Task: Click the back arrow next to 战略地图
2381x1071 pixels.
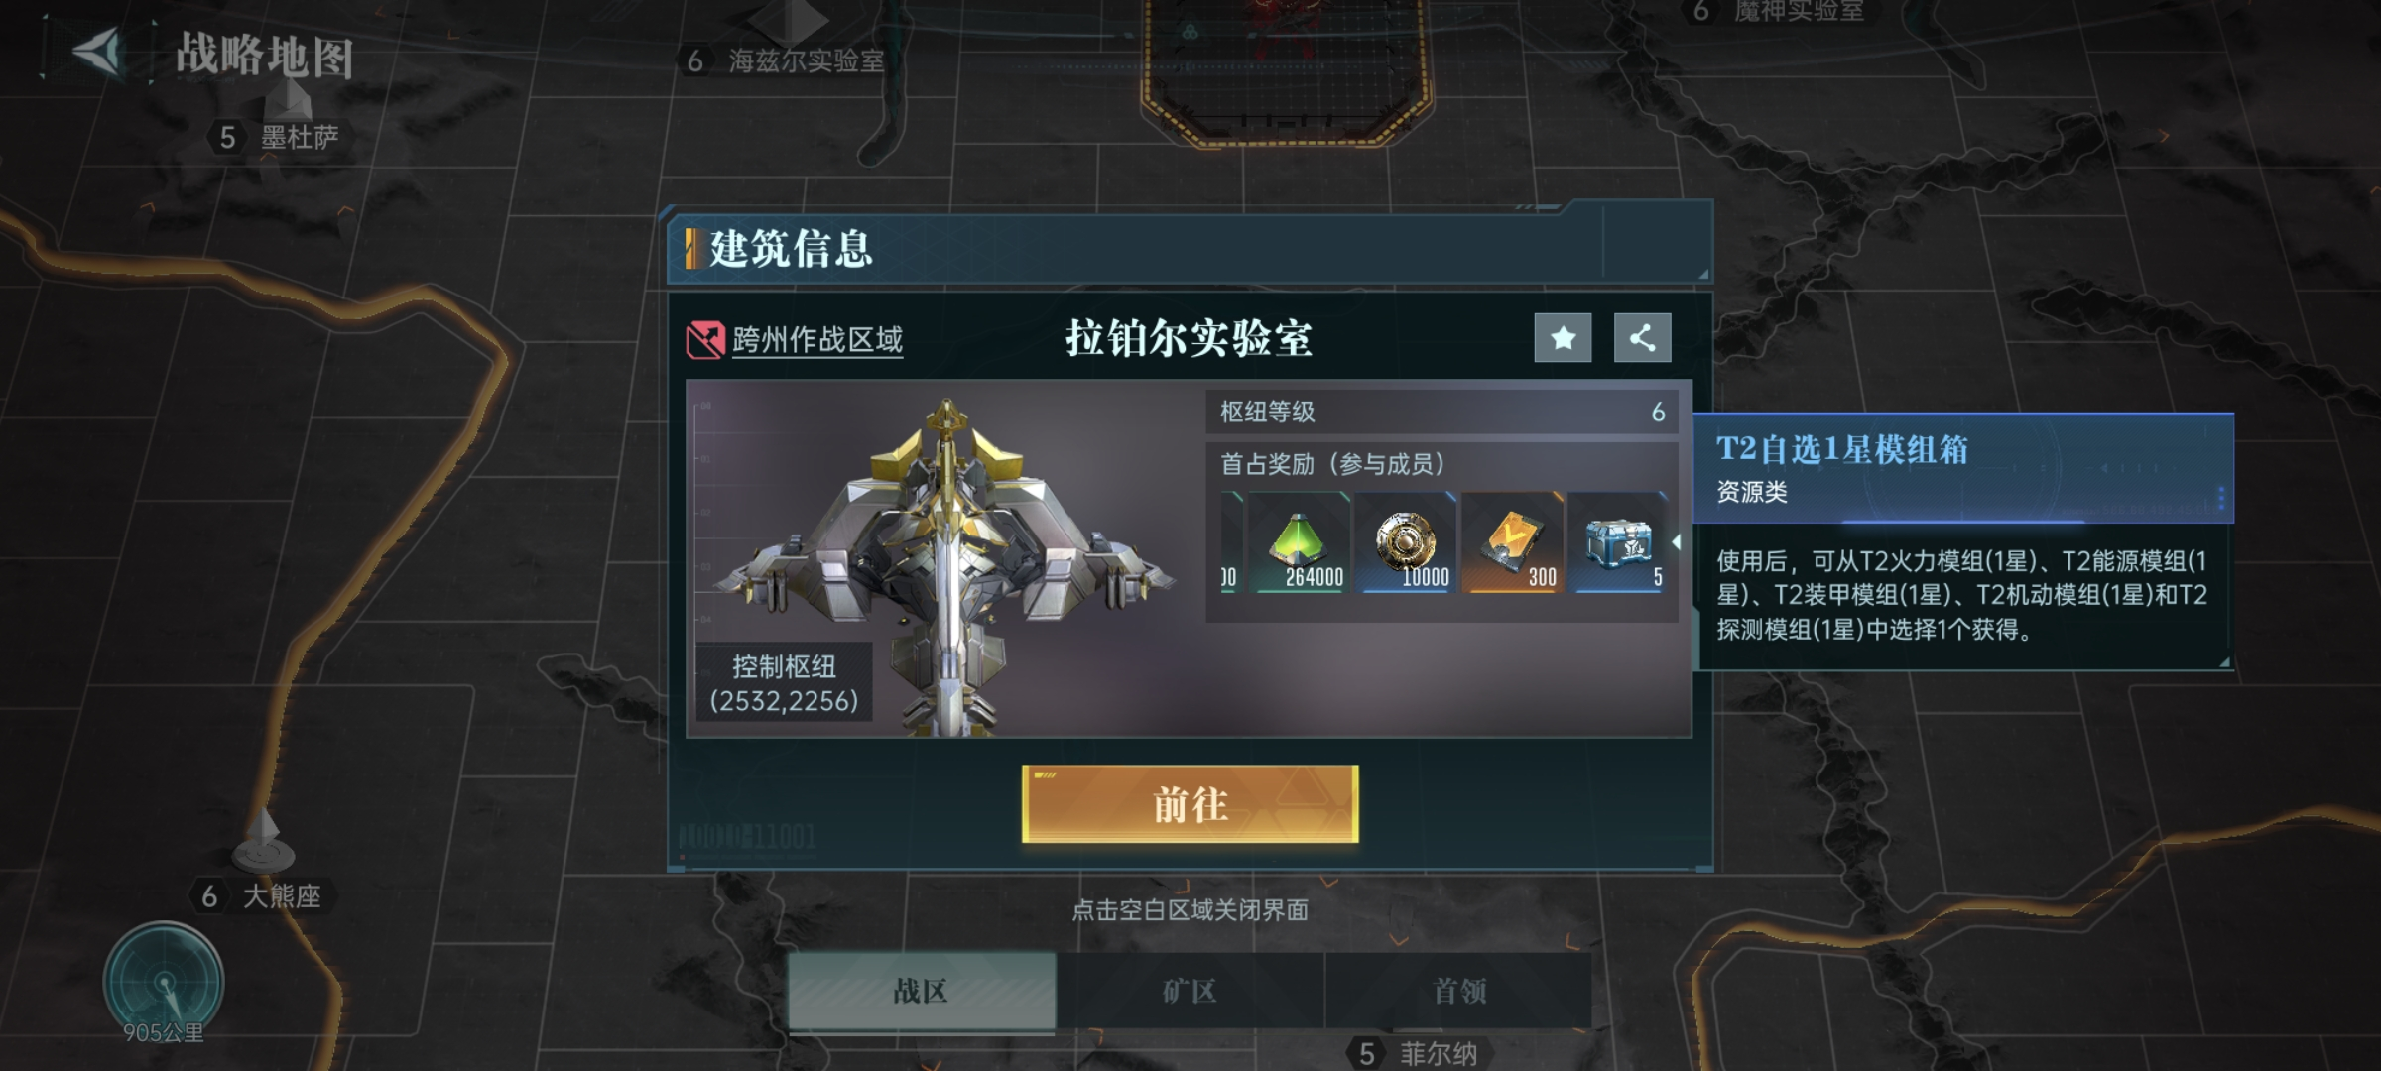Action: tap(97, 52)
